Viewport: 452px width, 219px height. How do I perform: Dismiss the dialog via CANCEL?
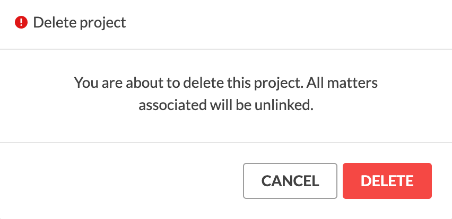[290, 181]
